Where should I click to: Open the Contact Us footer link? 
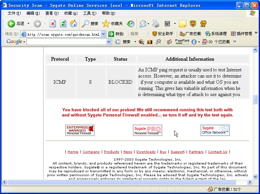(x=218, y=152)
